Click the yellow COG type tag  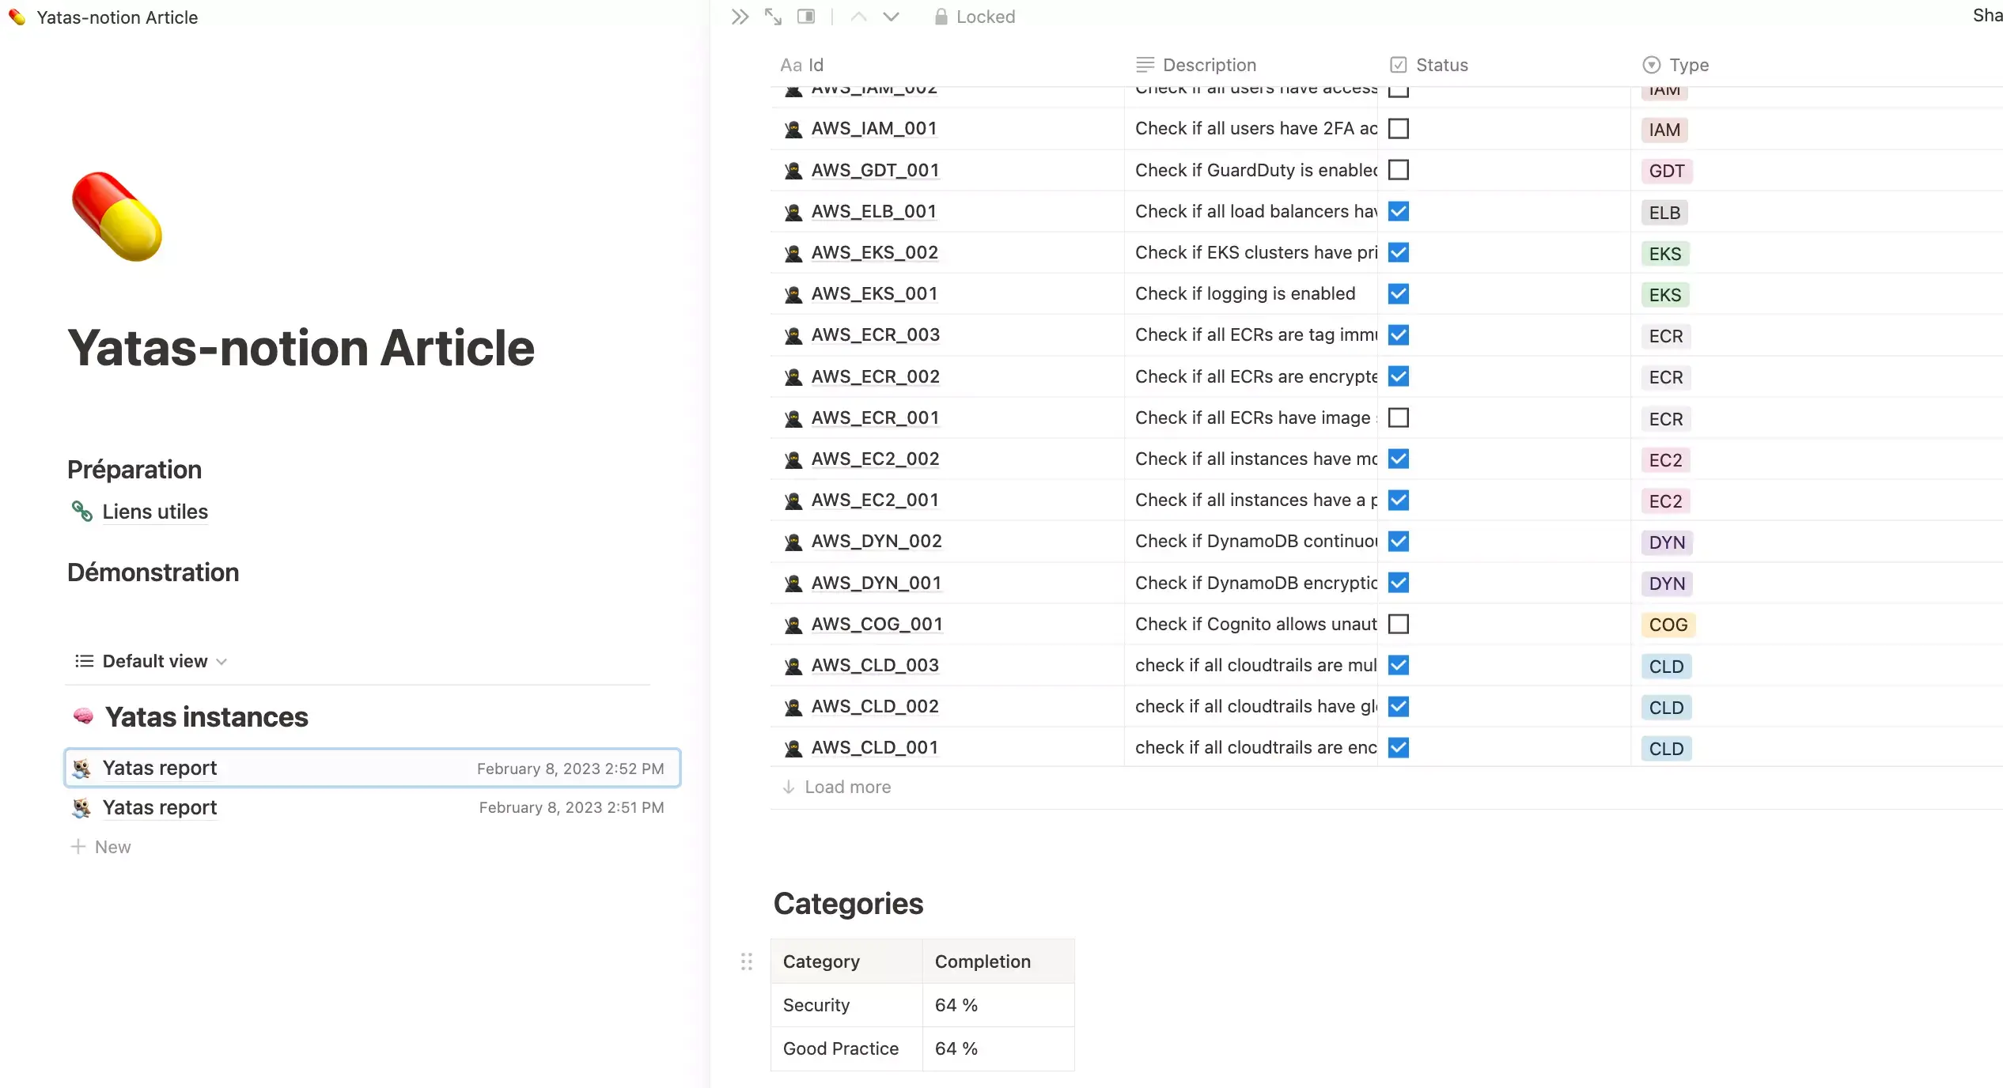[x=1668, y=625]
